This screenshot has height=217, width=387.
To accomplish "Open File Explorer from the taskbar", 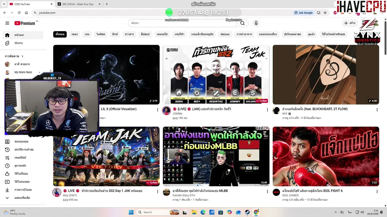I will tap(194, 212).
